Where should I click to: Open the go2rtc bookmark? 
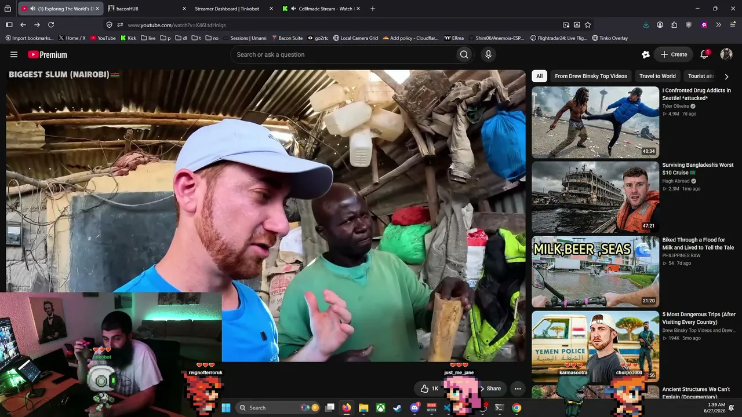[x=318, y=38]
